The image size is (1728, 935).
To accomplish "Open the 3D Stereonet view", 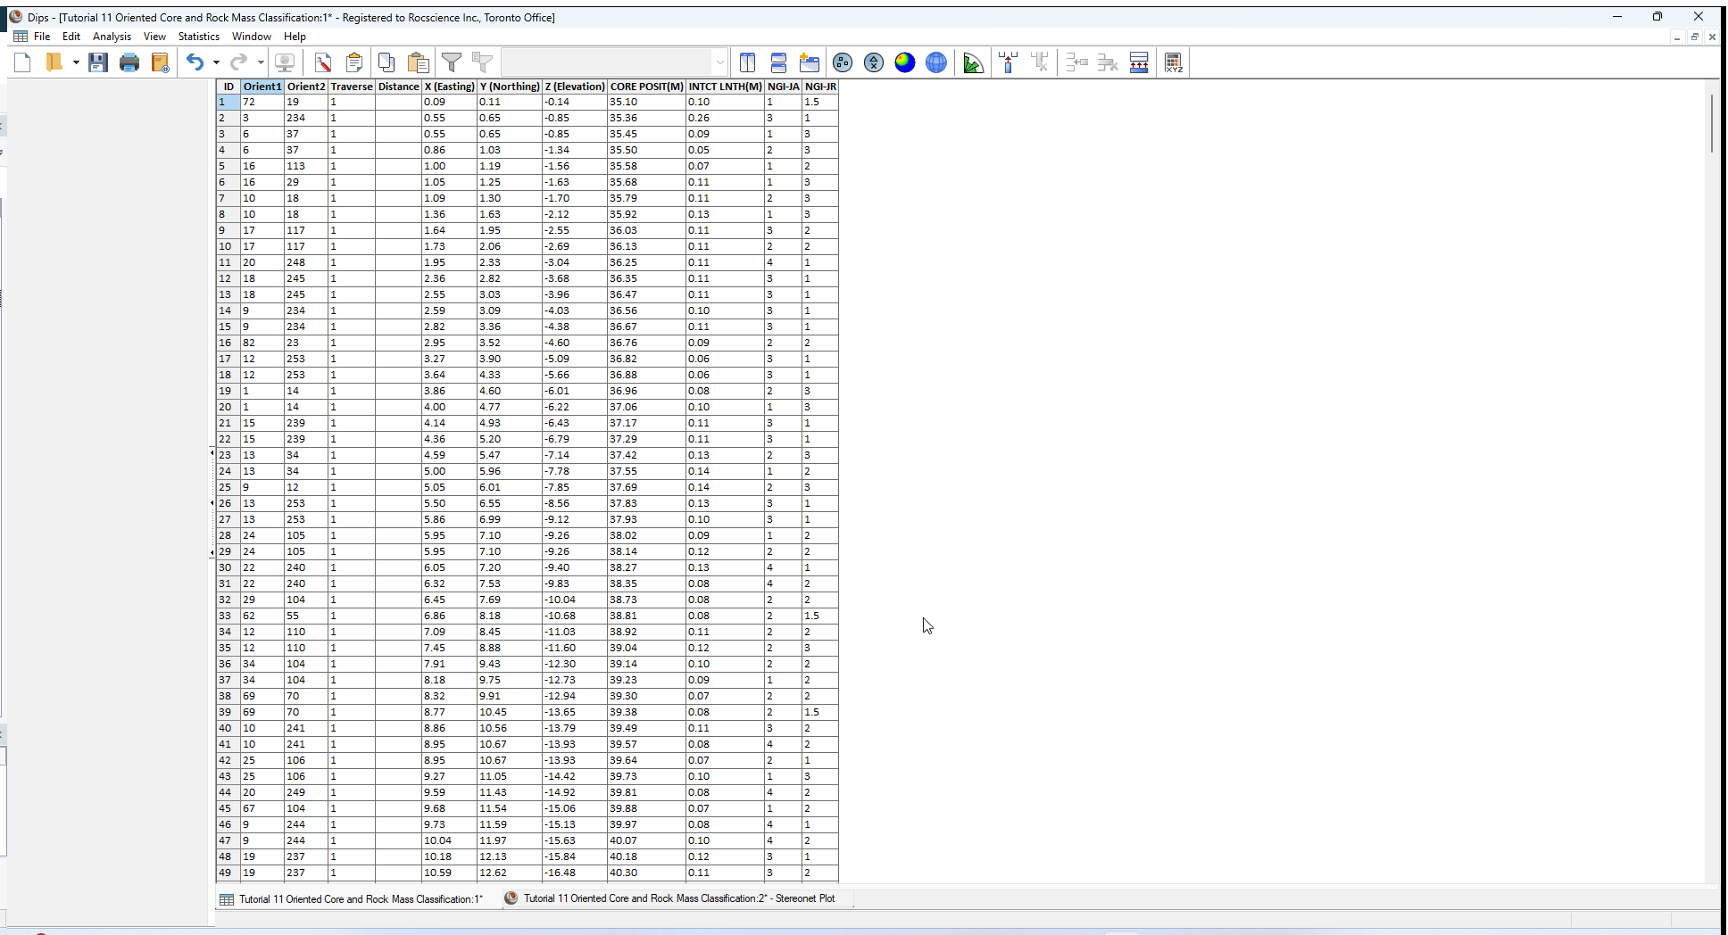I will tap(935, 62).
